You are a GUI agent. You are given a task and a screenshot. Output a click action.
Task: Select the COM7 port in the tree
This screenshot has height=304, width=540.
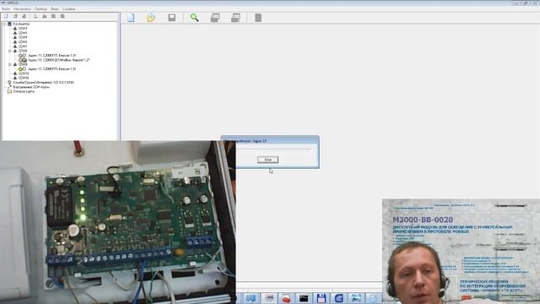(x=23, y=46)
